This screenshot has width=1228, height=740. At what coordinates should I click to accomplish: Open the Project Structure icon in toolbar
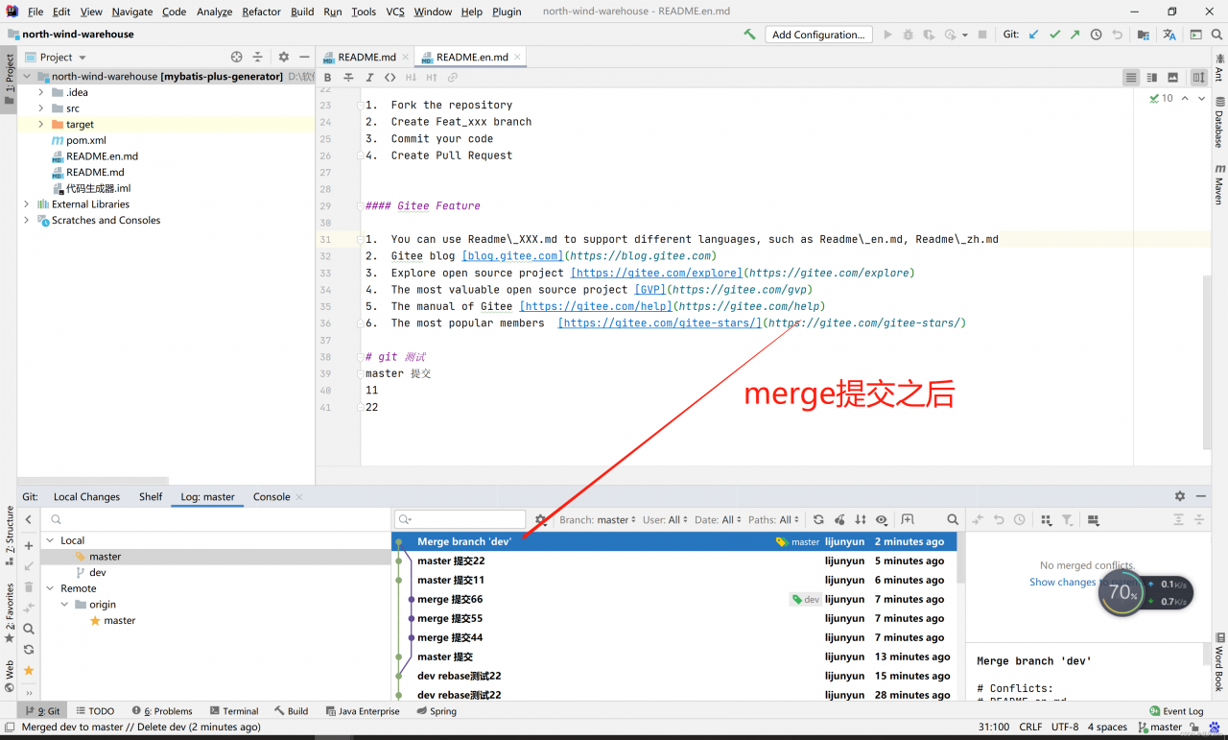coord(1144,35)
